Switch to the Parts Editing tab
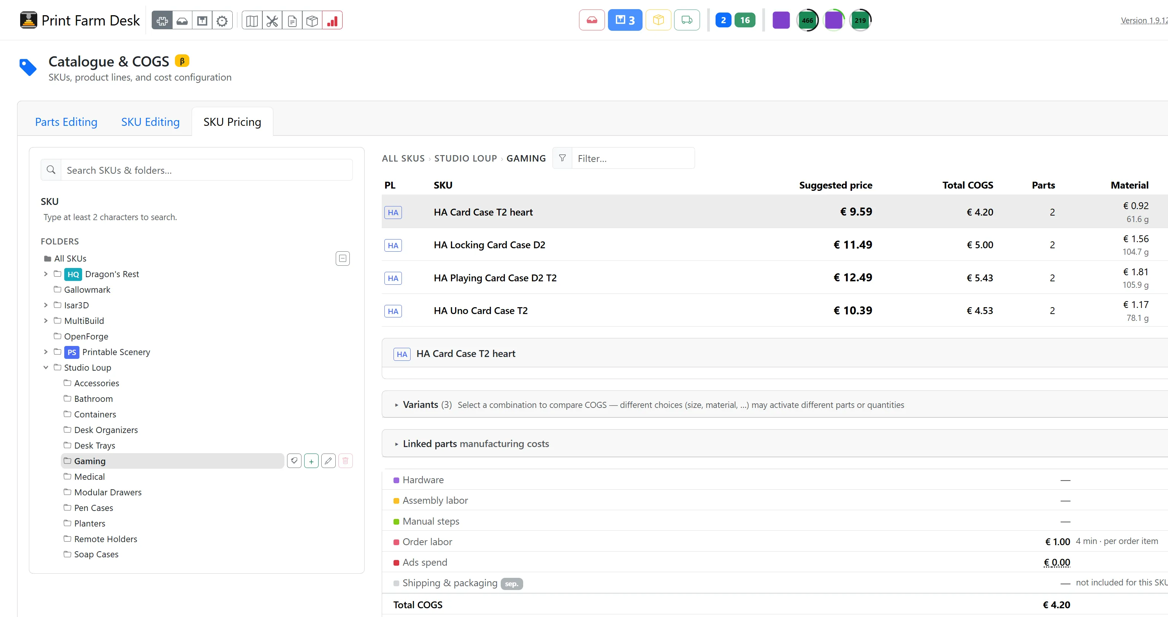This screenshot has height=617, width=1168. [66, 122]
